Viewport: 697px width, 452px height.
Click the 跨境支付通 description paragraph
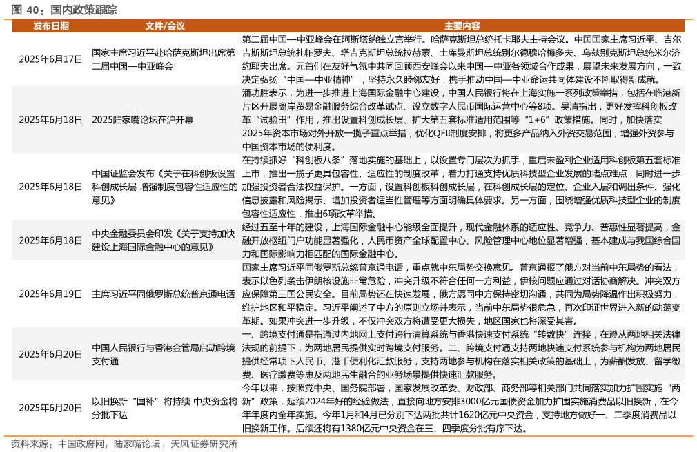click(x=461, y=355)
